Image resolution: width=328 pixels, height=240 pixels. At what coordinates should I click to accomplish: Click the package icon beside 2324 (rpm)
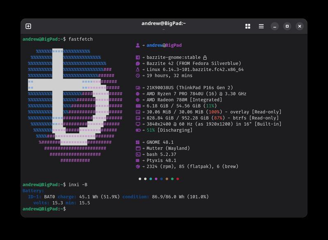(x=138, y=167)
